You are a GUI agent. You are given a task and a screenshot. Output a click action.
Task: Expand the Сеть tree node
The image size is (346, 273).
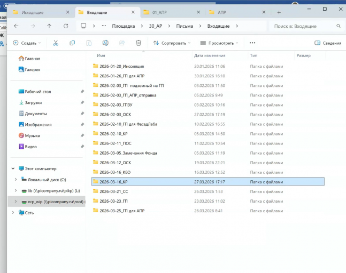click(13, 213)
